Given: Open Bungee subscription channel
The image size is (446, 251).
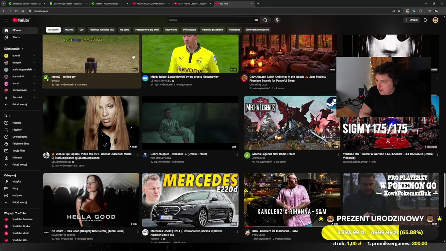Looking at the screenshot, I should (19, 63).
